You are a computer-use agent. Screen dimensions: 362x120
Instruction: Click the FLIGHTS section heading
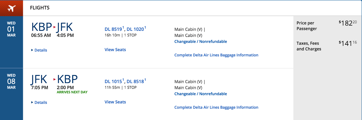40,8
